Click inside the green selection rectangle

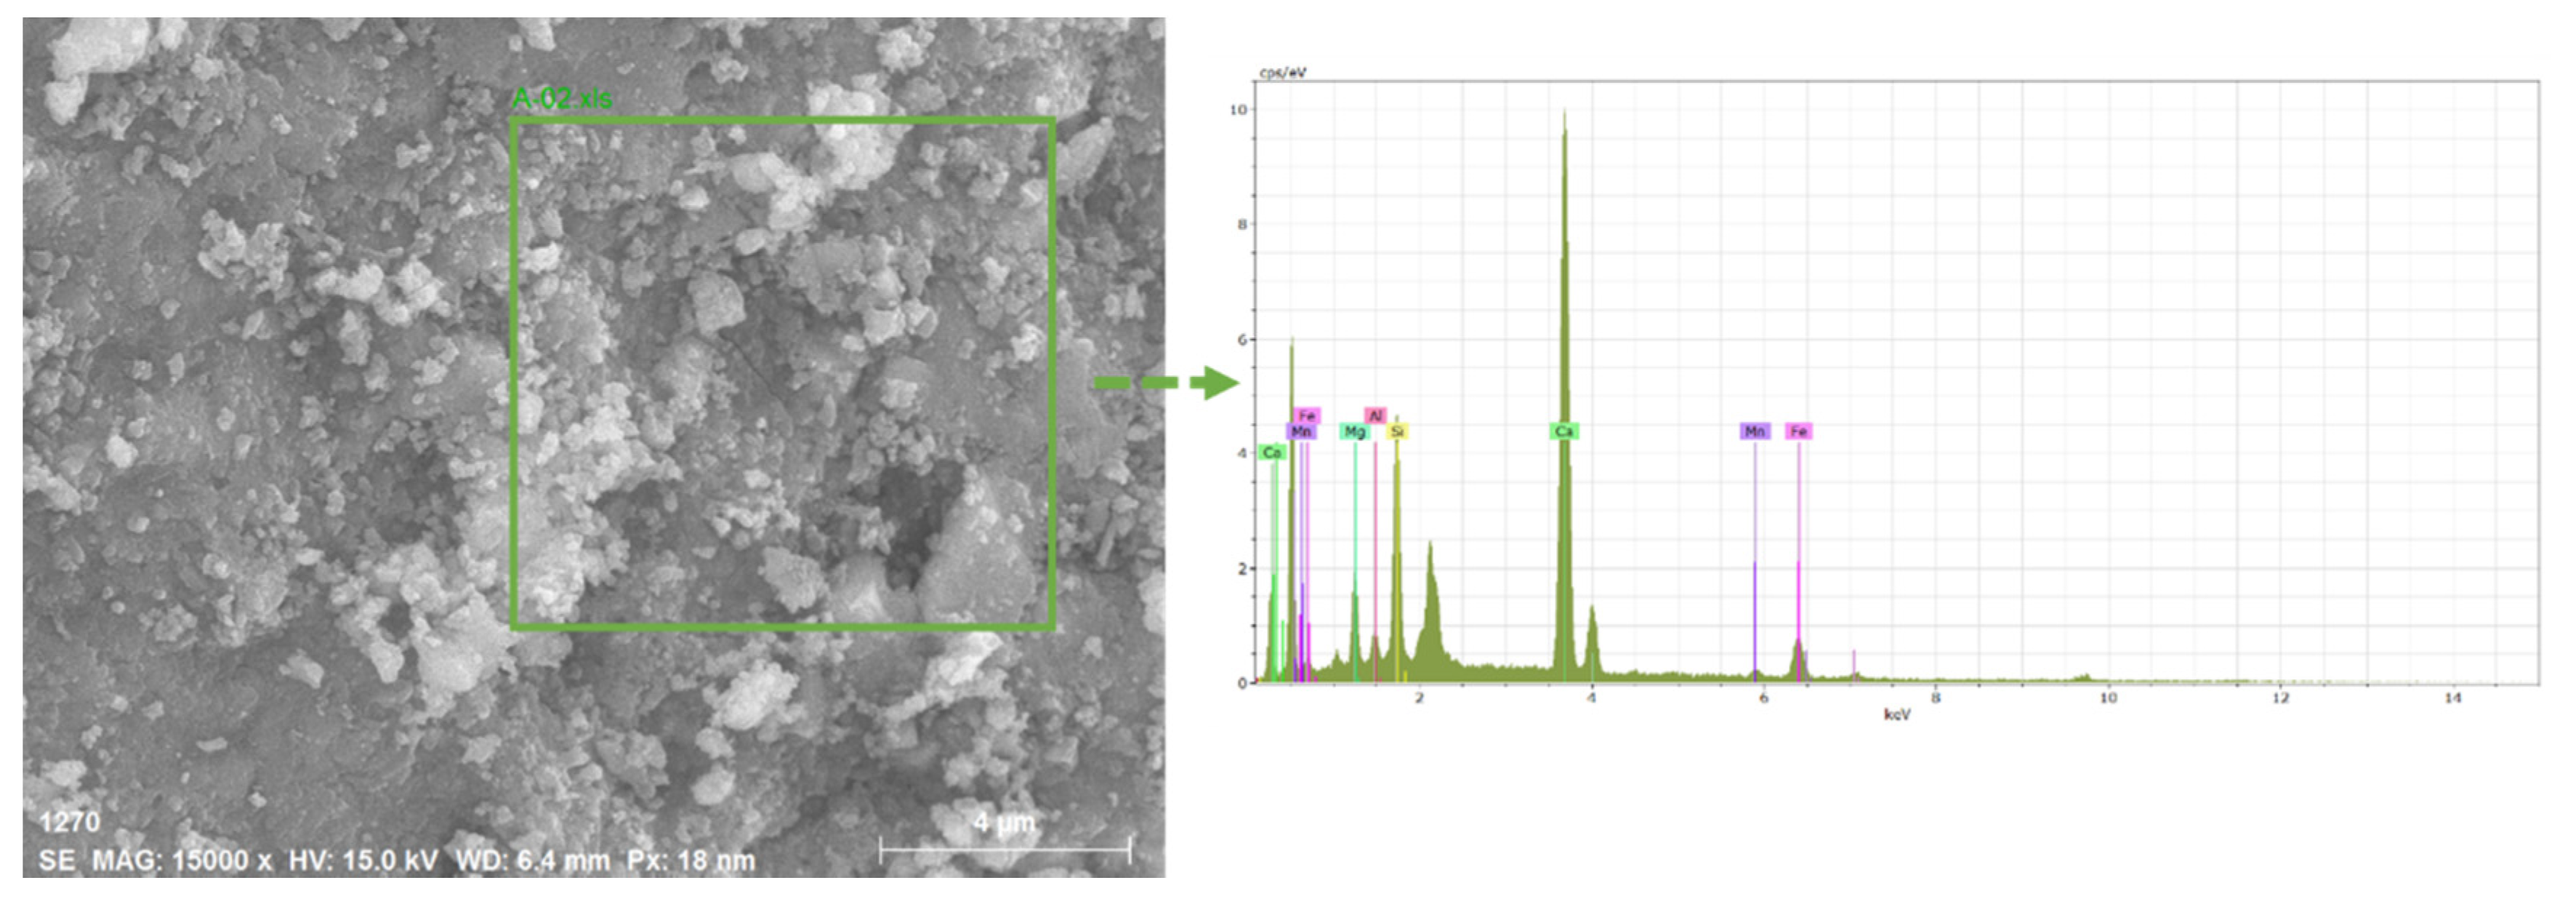[x=782, y=373]
